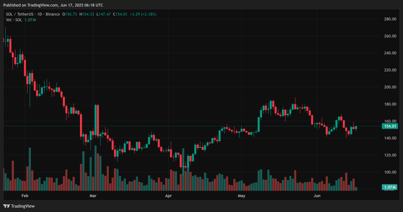The width and height of the screenshot is (403, 212).
Task: Select the SOL / TetherUS symbol title
Action: [20, 14]
